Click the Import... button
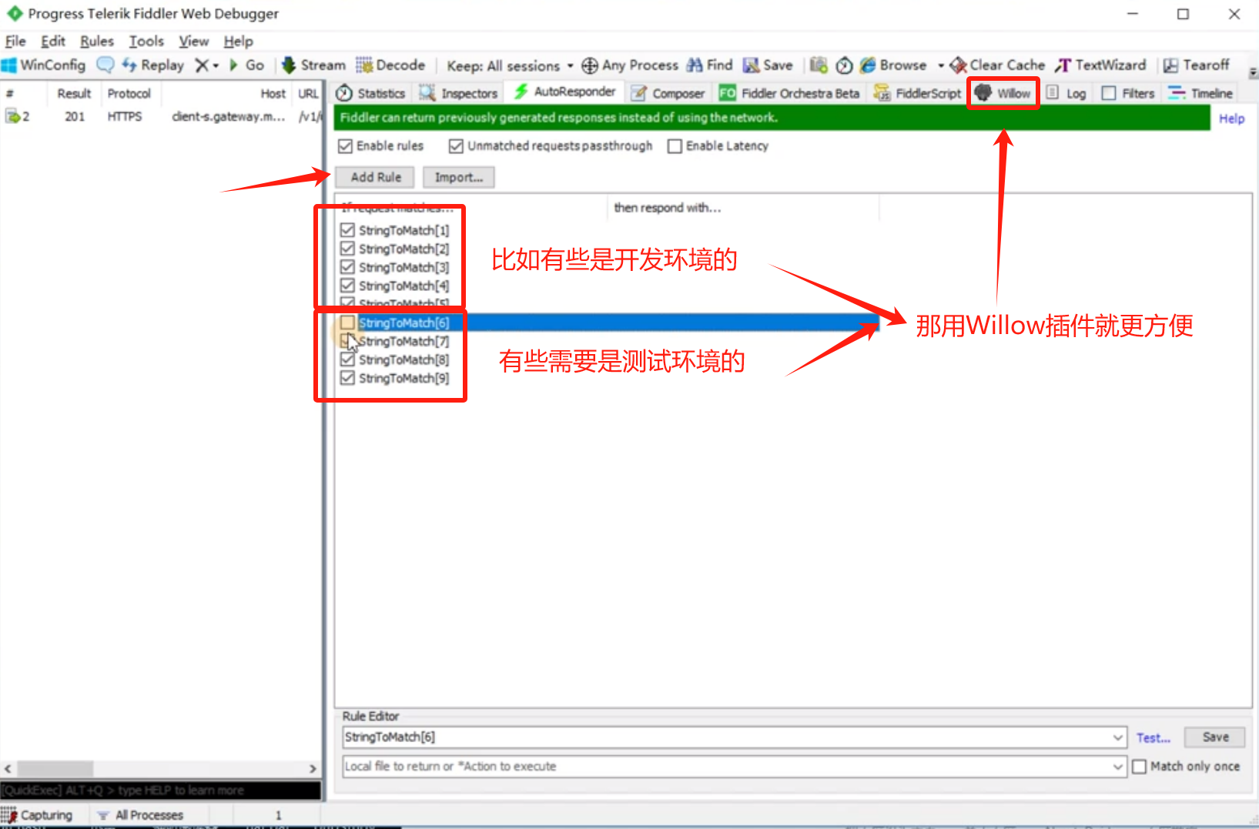This screenshot has height=829, width=1259. [459, 177]
